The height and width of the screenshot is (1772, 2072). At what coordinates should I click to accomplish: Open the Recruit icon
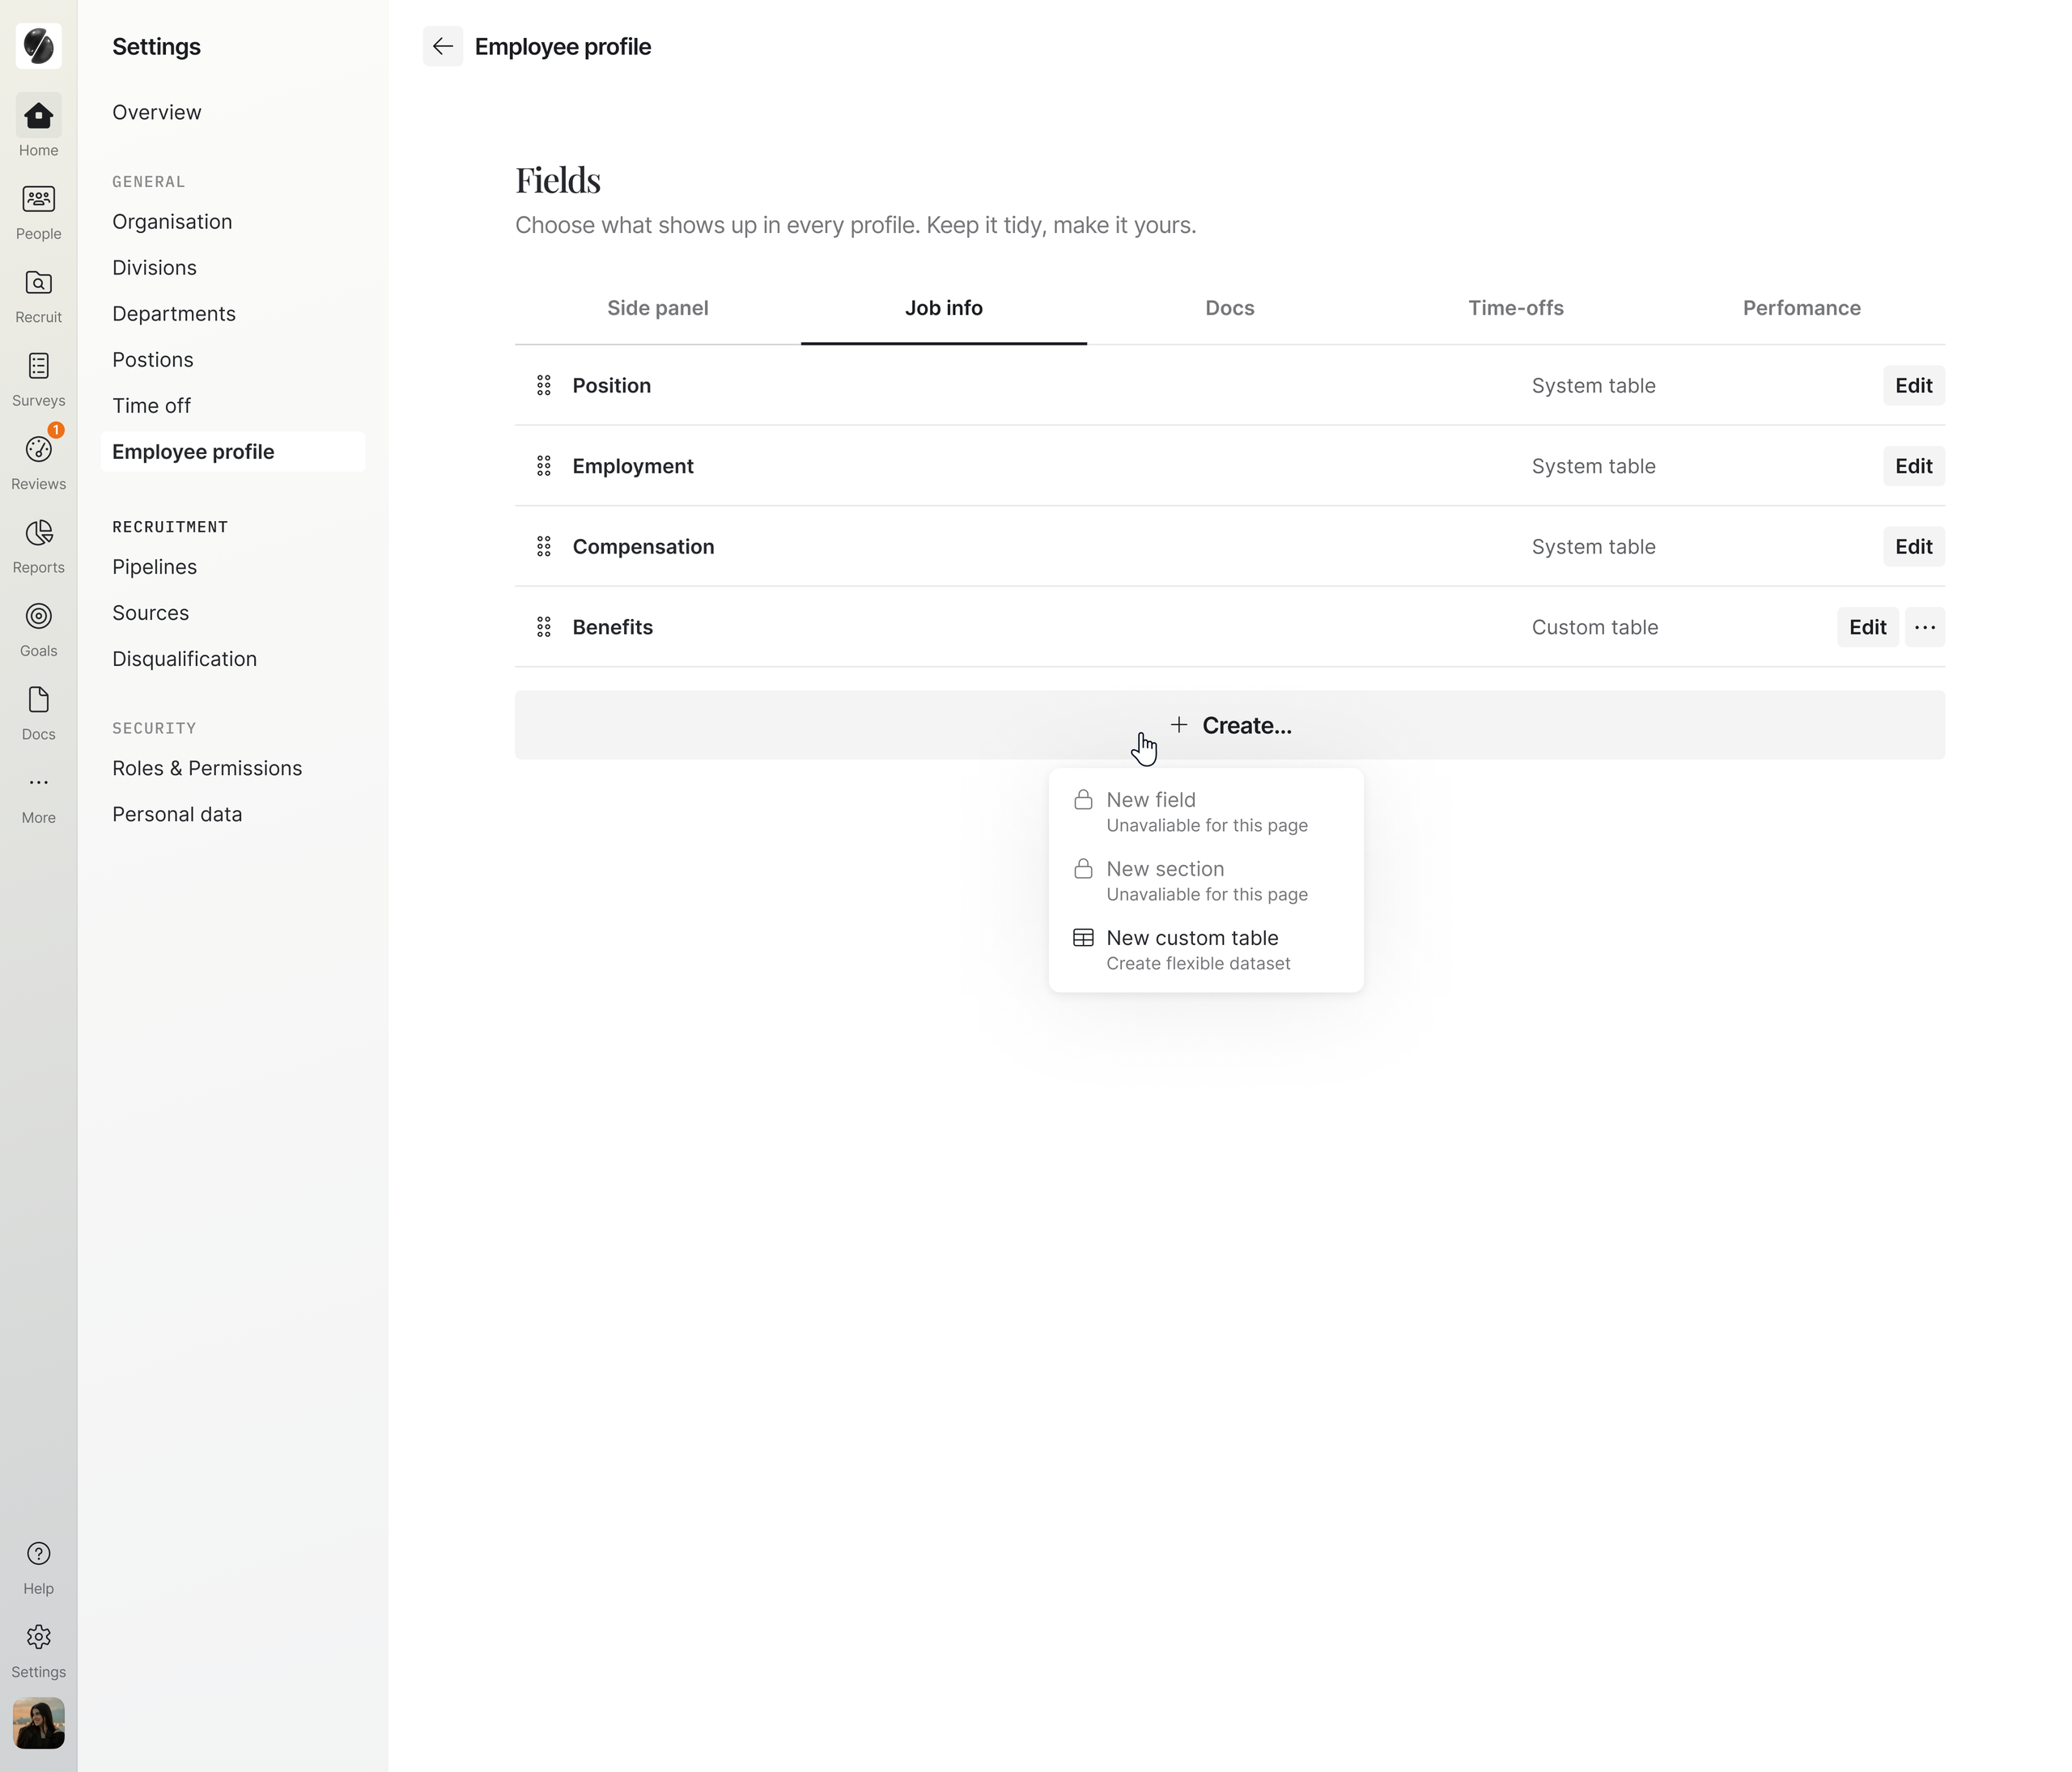38,283
